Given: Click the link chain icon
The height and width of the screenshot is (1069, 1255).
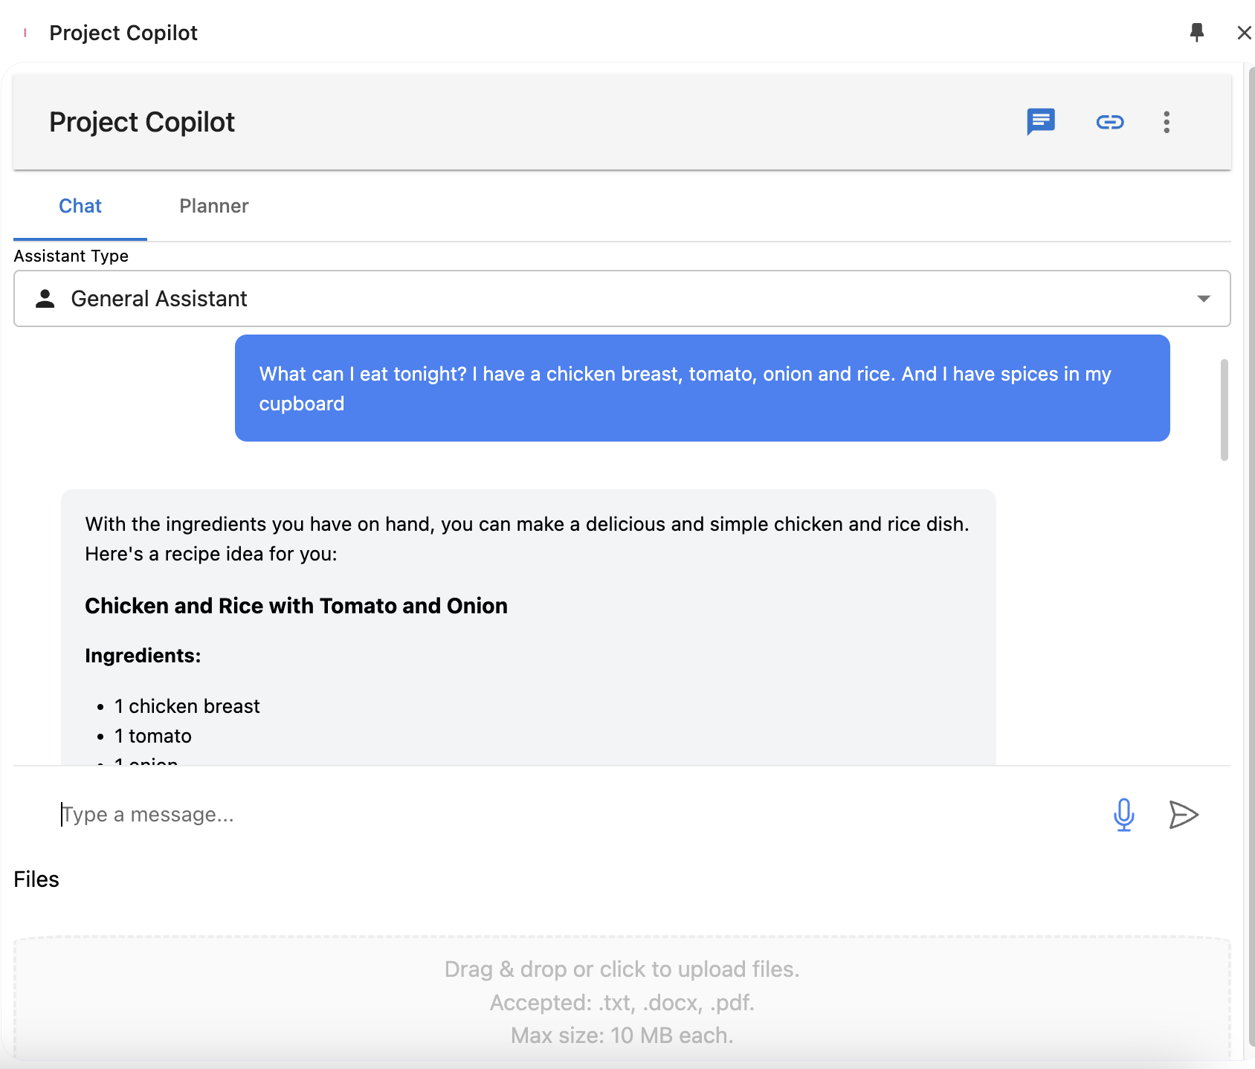Looking at the screenshot, I should pyautogui.click(x=1109, y=122).
